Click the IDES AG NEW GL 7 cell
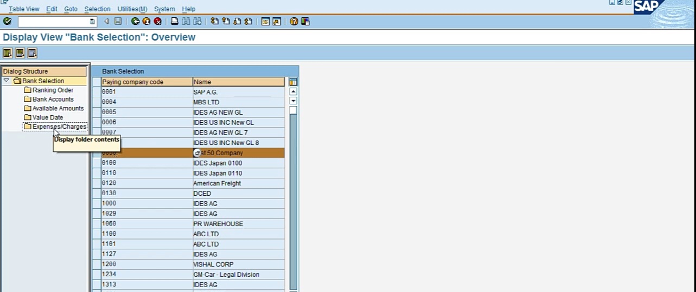Viewport: 696px width, 292px height. click(239, 132)
